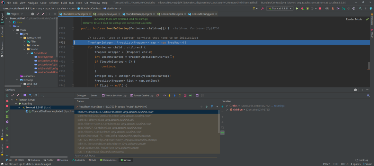Expand the children variable node

(x=227, y=110)
